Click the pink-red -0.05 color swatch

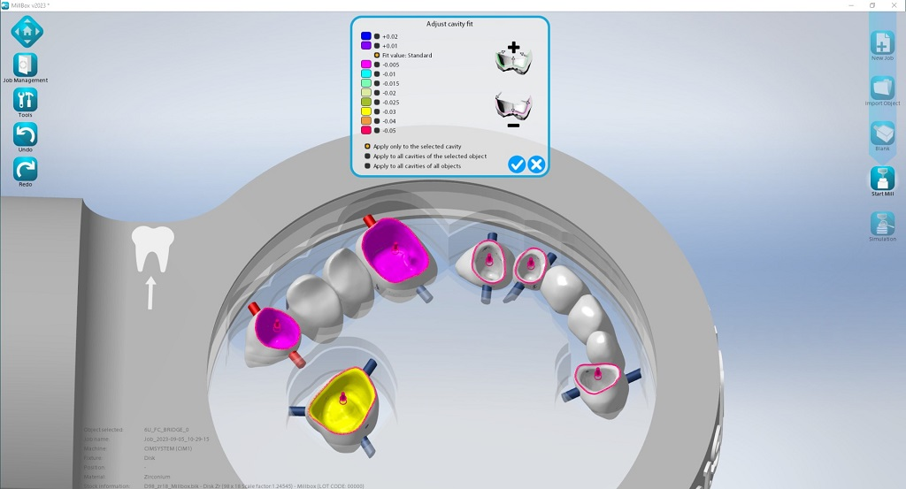[365, 131]
